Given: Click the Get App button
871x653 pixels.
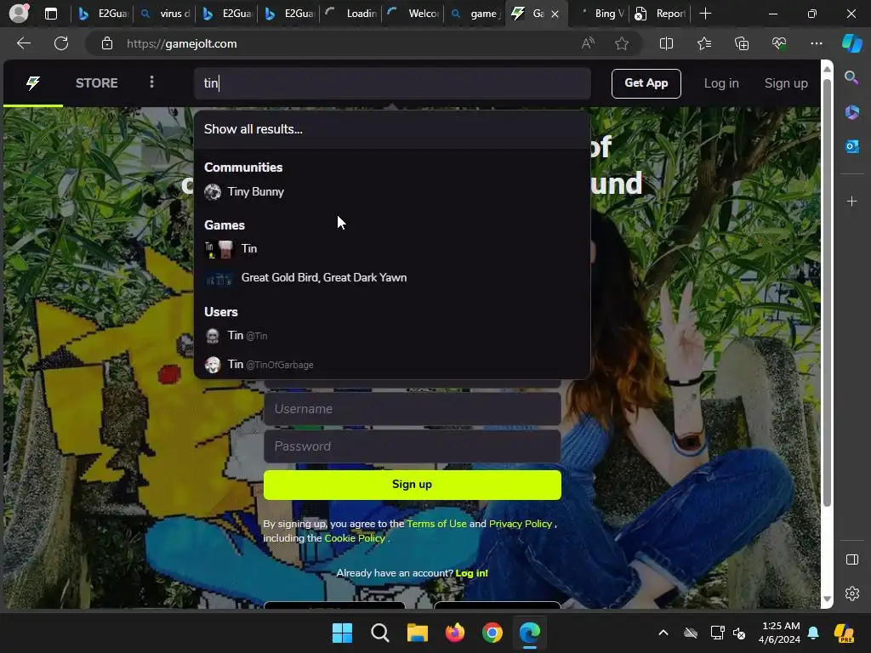Looking at the screenshot, I should coord(646,83).
